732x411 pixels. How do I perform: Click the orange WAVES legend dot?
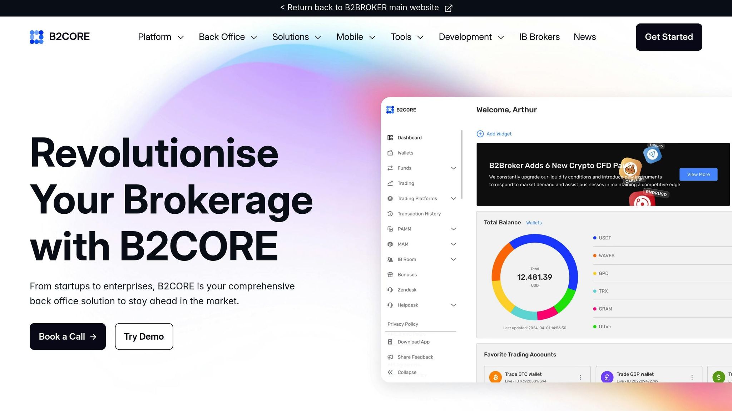[x=595, y=256]
